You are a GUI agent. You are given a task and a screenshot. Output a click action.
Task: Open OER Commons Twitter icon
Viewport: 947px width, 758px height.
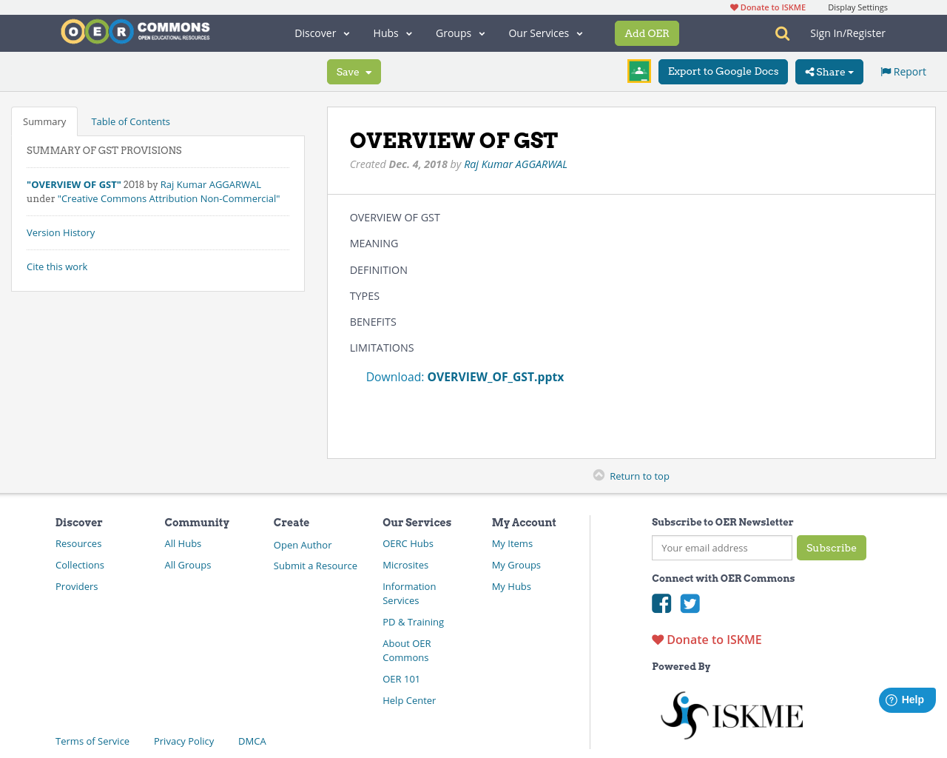pyautogui.click(x=690, y=603)
